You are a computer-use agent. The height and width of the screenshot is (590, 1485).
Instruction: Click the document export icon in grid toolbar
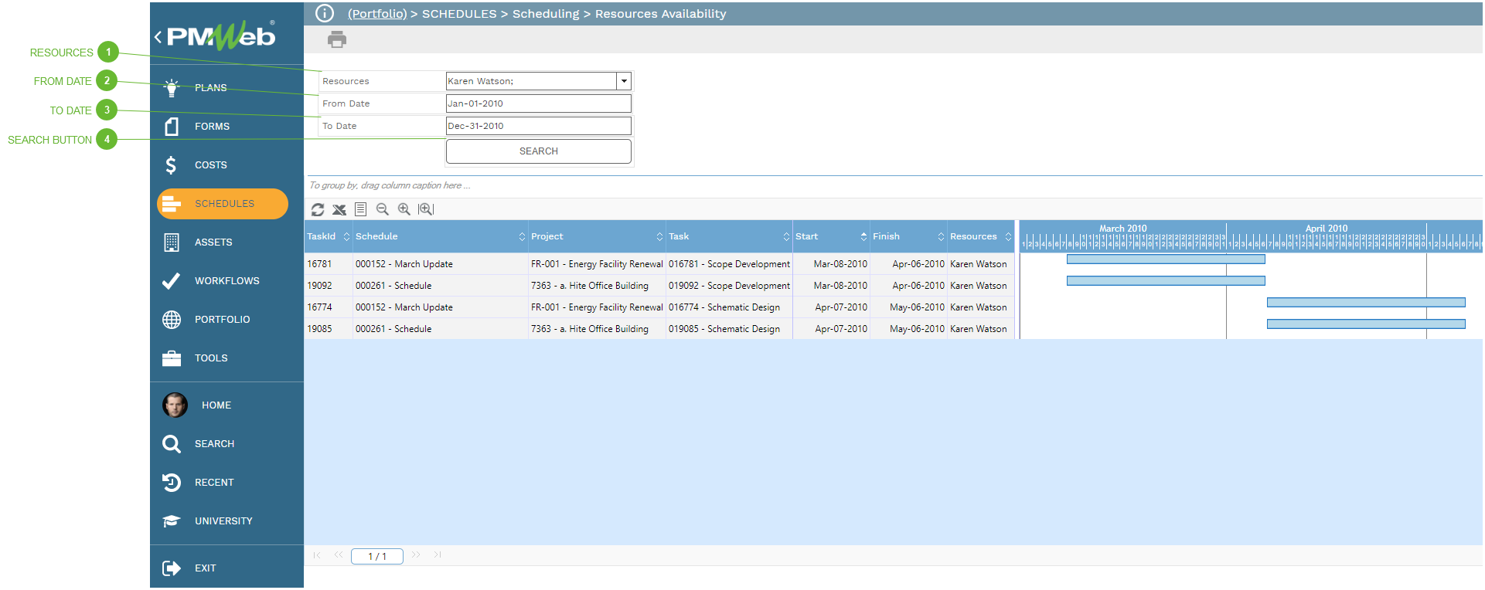(x=360, y=209)
